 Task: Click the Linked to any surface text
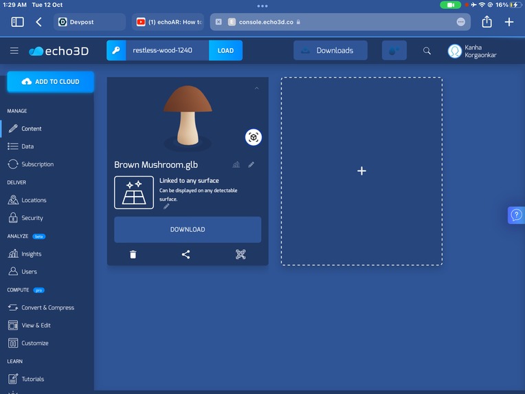coord(189,181)
